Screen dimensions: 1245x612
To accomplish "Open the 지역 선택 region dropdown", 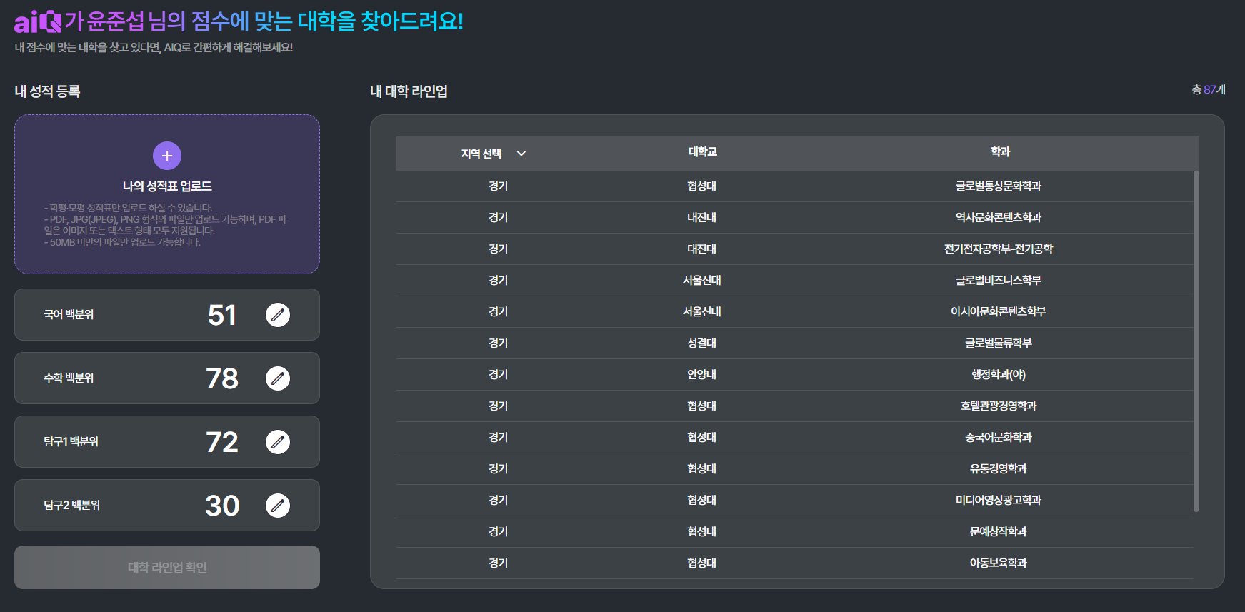I will 482,154.
